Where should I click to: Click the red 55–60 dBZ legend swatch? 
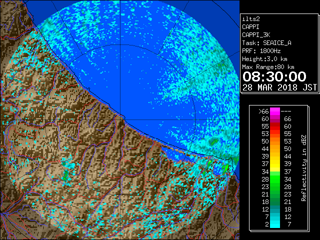[275, 126]
